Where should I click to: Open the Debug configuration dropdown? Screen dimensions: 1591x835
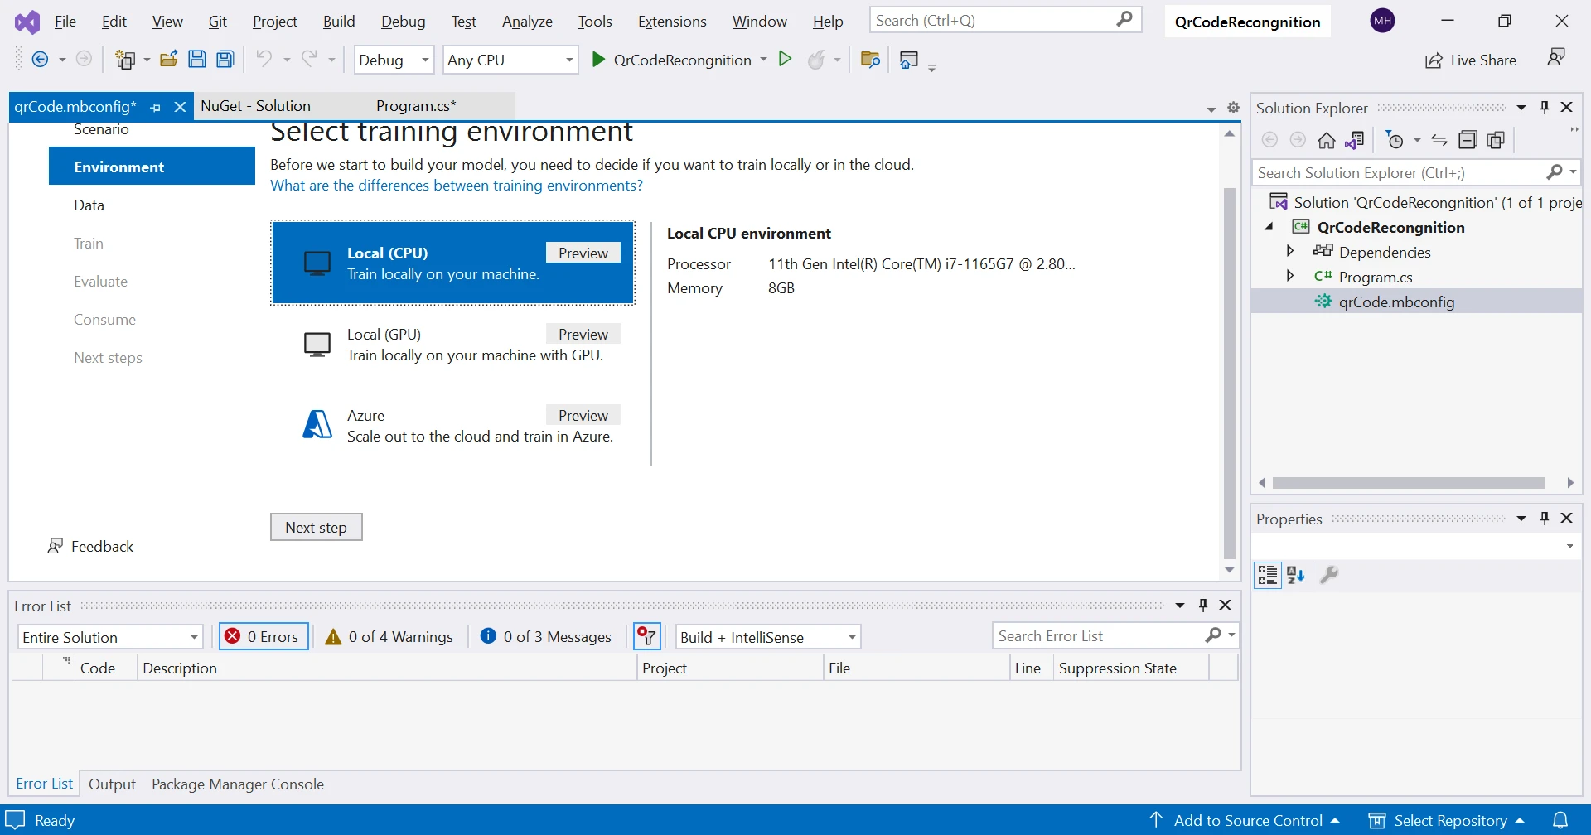(394, 60)
